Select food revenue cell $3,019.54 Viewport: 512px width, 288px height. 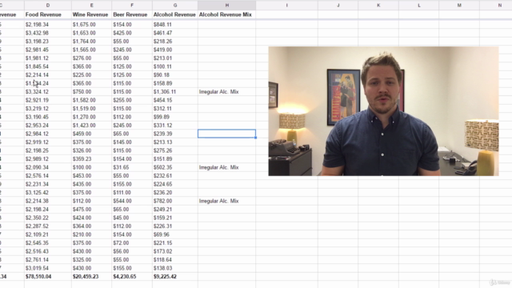(x=48, y=269)
